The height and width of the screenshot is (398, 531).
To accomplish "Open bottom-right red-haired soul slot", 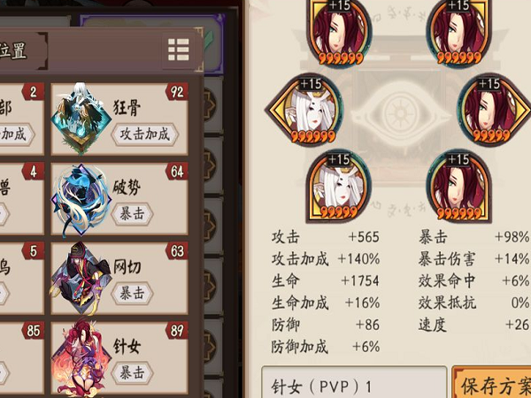I will (x=458, y=186).
